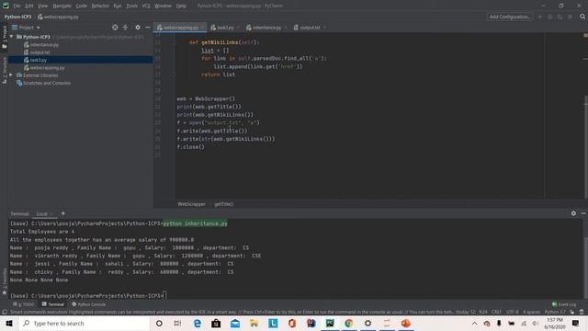Click UTF-8 encoding in status bar

coord(513,313)
